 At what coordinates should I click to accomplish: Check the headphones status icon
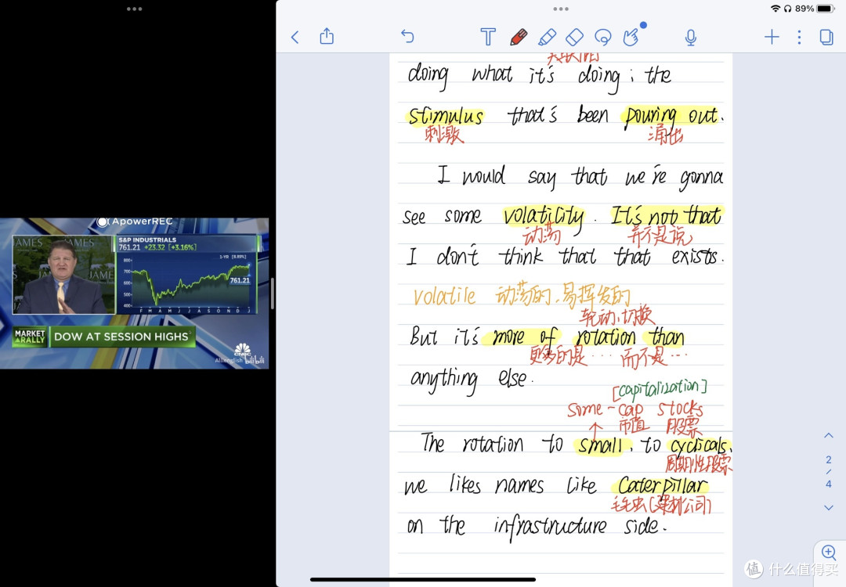click(788, 9)
